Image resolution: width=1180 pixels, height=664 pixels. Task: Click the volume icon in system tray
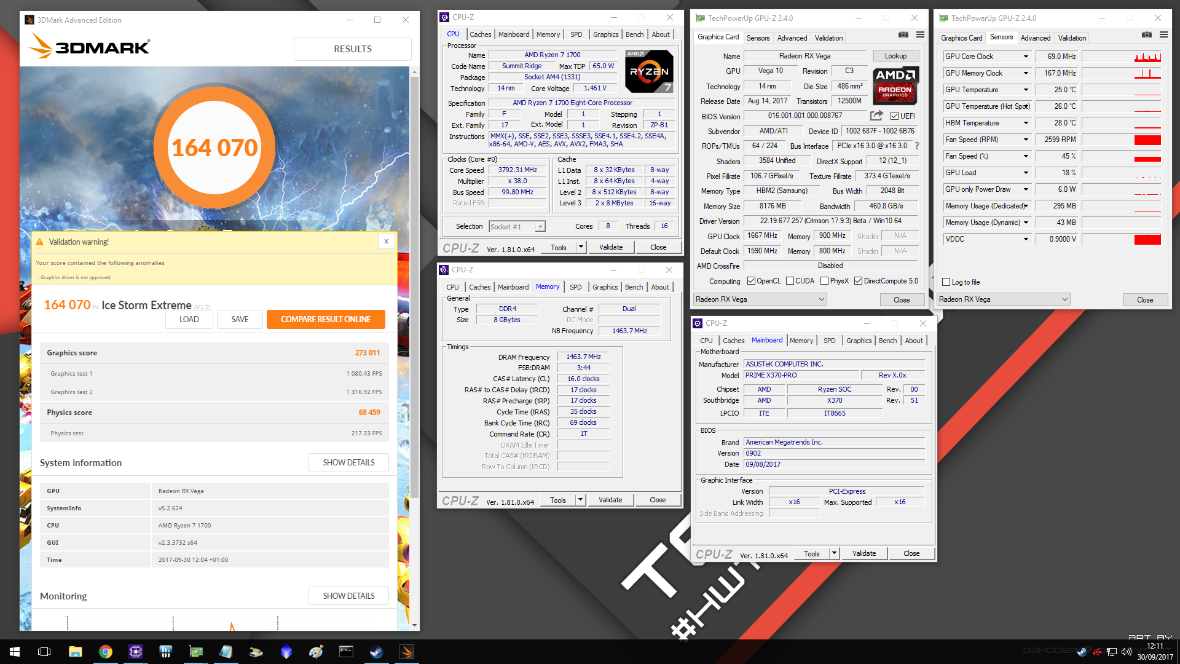tap(1126, 652)
